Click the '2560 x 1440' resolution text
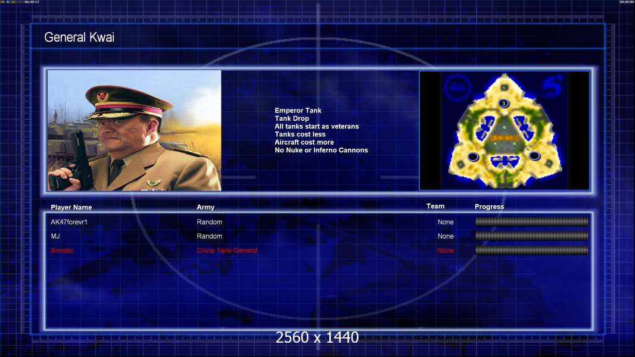 (x=317, y=337)
